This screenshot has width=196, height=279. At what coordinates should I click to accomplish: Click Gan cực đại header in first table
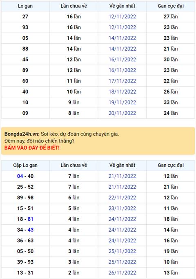click(x=171, y=6)
